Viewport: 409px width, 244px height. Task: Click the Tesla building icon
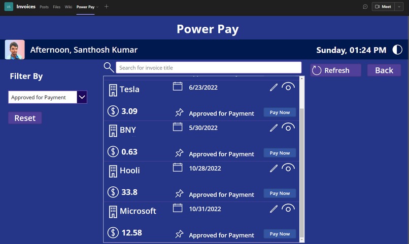(x=113, y=90)
